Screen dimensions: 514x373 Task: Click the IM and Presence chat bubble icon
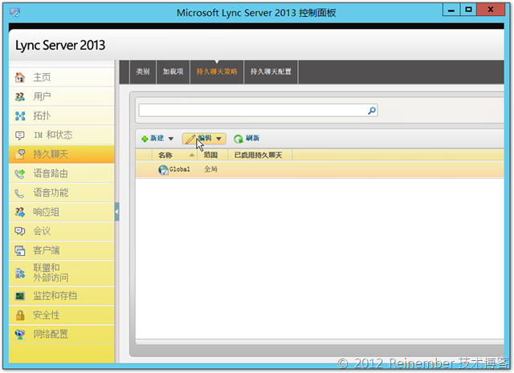point(20,135)
